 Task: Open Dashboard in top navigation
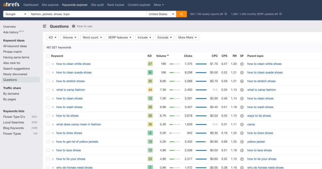click(31, 5)
